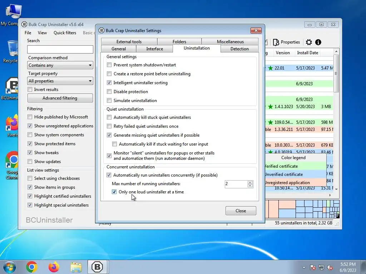
Task: Open the Interface tab
Action: (154, 49)
